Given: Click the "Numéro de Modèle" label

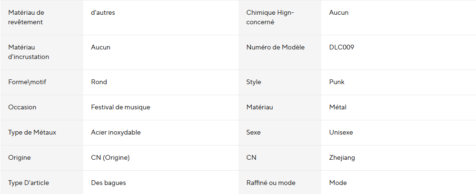Looking at the screenshot, I should (x=275, y=48).
